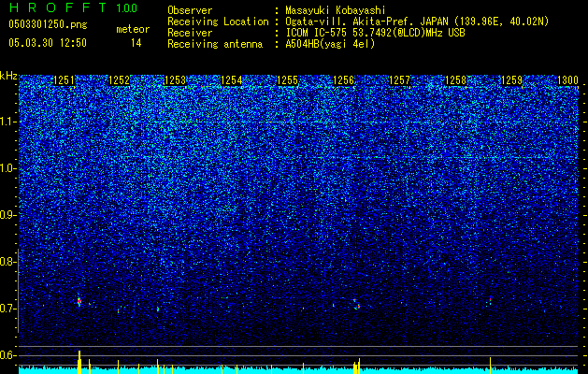Click the 1300 time marker
Screen dimensions: 588x374
click(567, 80)
